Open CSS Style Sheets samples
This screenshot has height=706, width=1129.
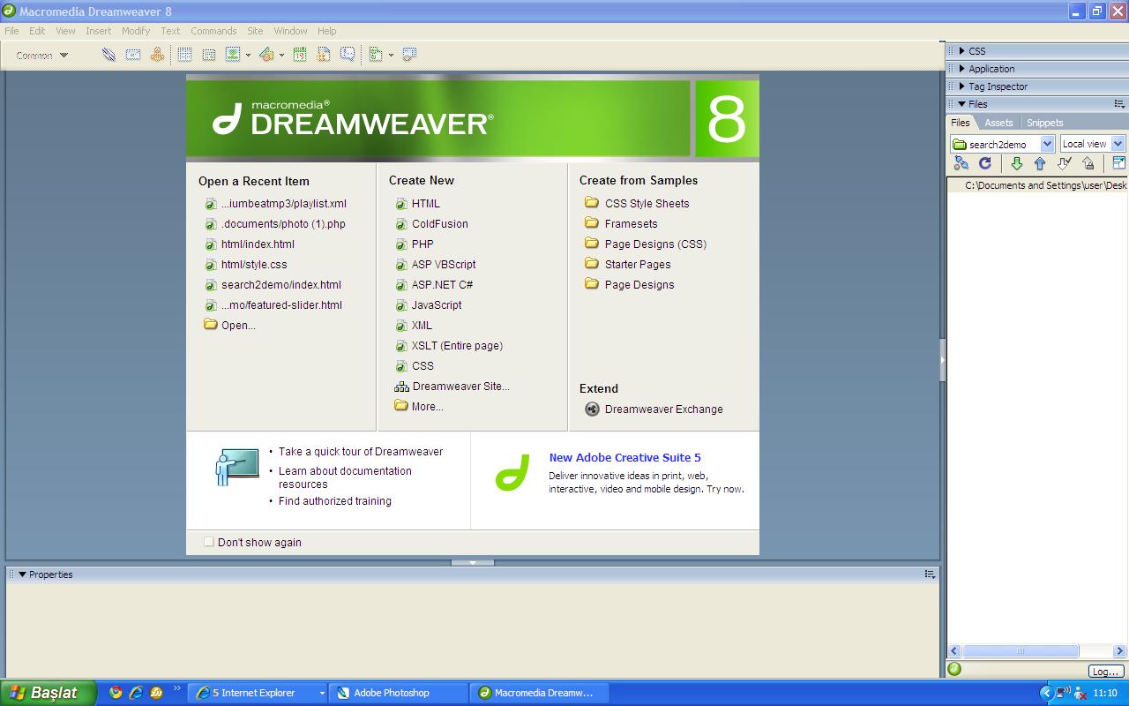click(x=647, y=204)
